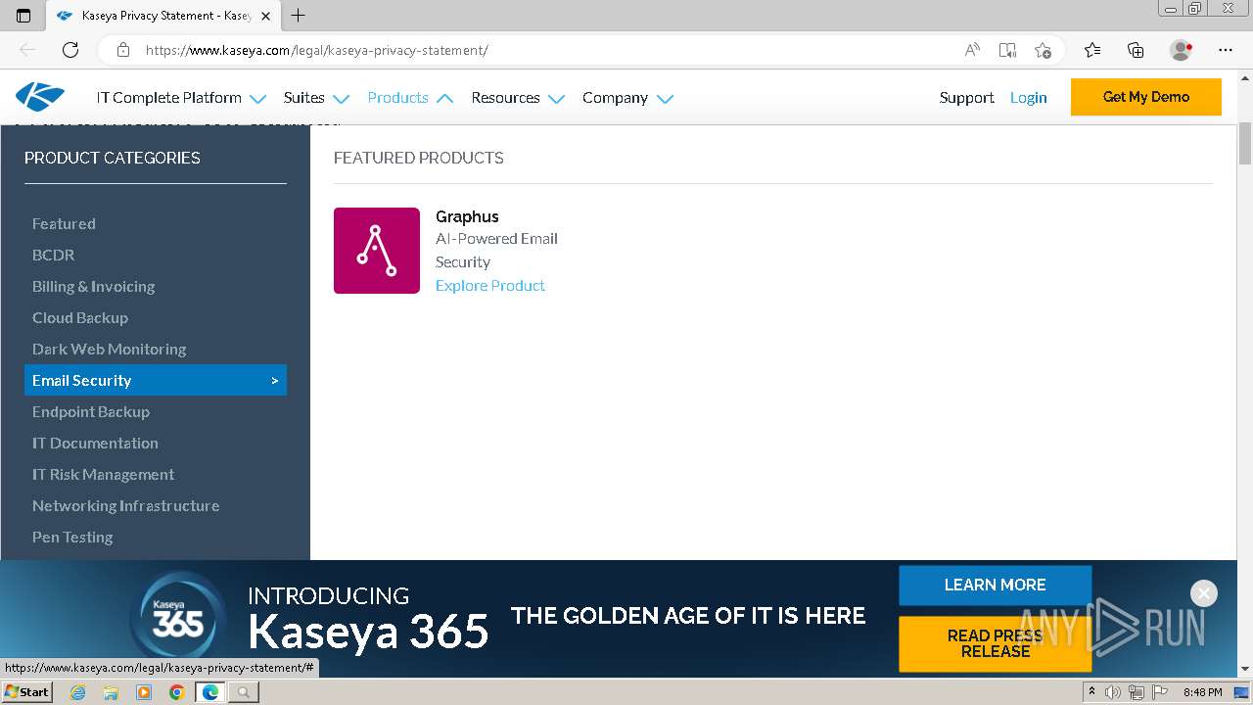This screenshot has width=1253, height=705.
Task: Click the Explore Product link
Action: coord(490,286)
